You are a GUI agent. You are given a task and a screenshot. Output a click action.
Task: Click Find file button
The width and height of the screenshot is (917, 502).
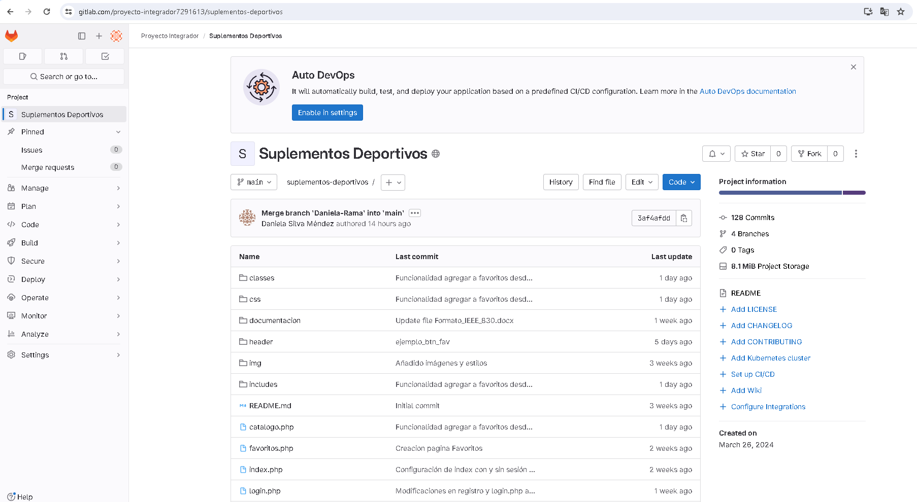click(602, 182)
